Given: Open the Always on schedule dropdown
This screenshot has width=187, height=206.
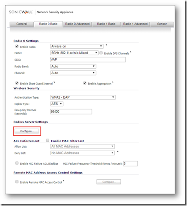Looking at the screenshot, I should point(77,46).
